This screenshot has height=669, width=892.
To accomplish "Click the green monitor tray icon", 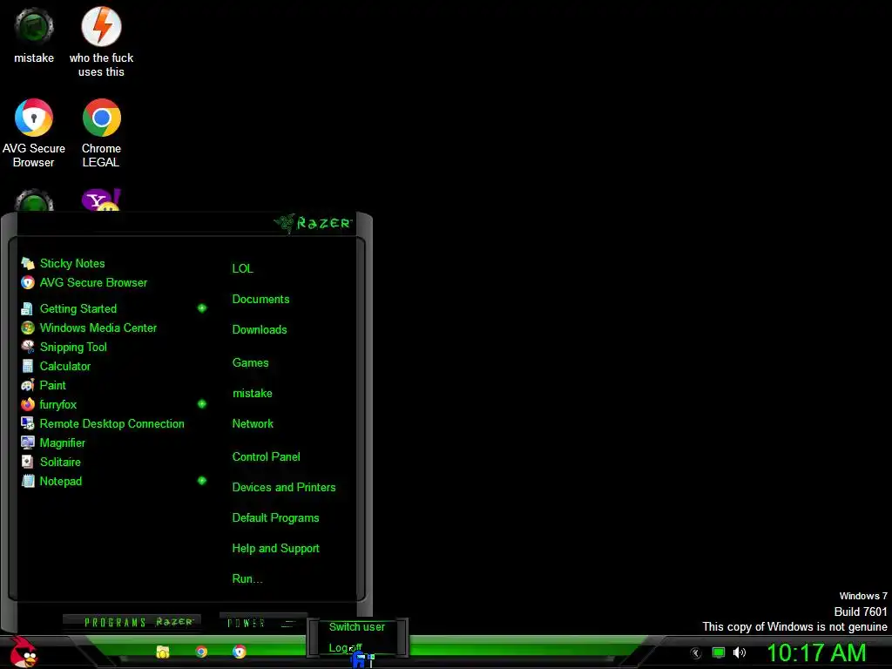I will click(x=719, y=652).
